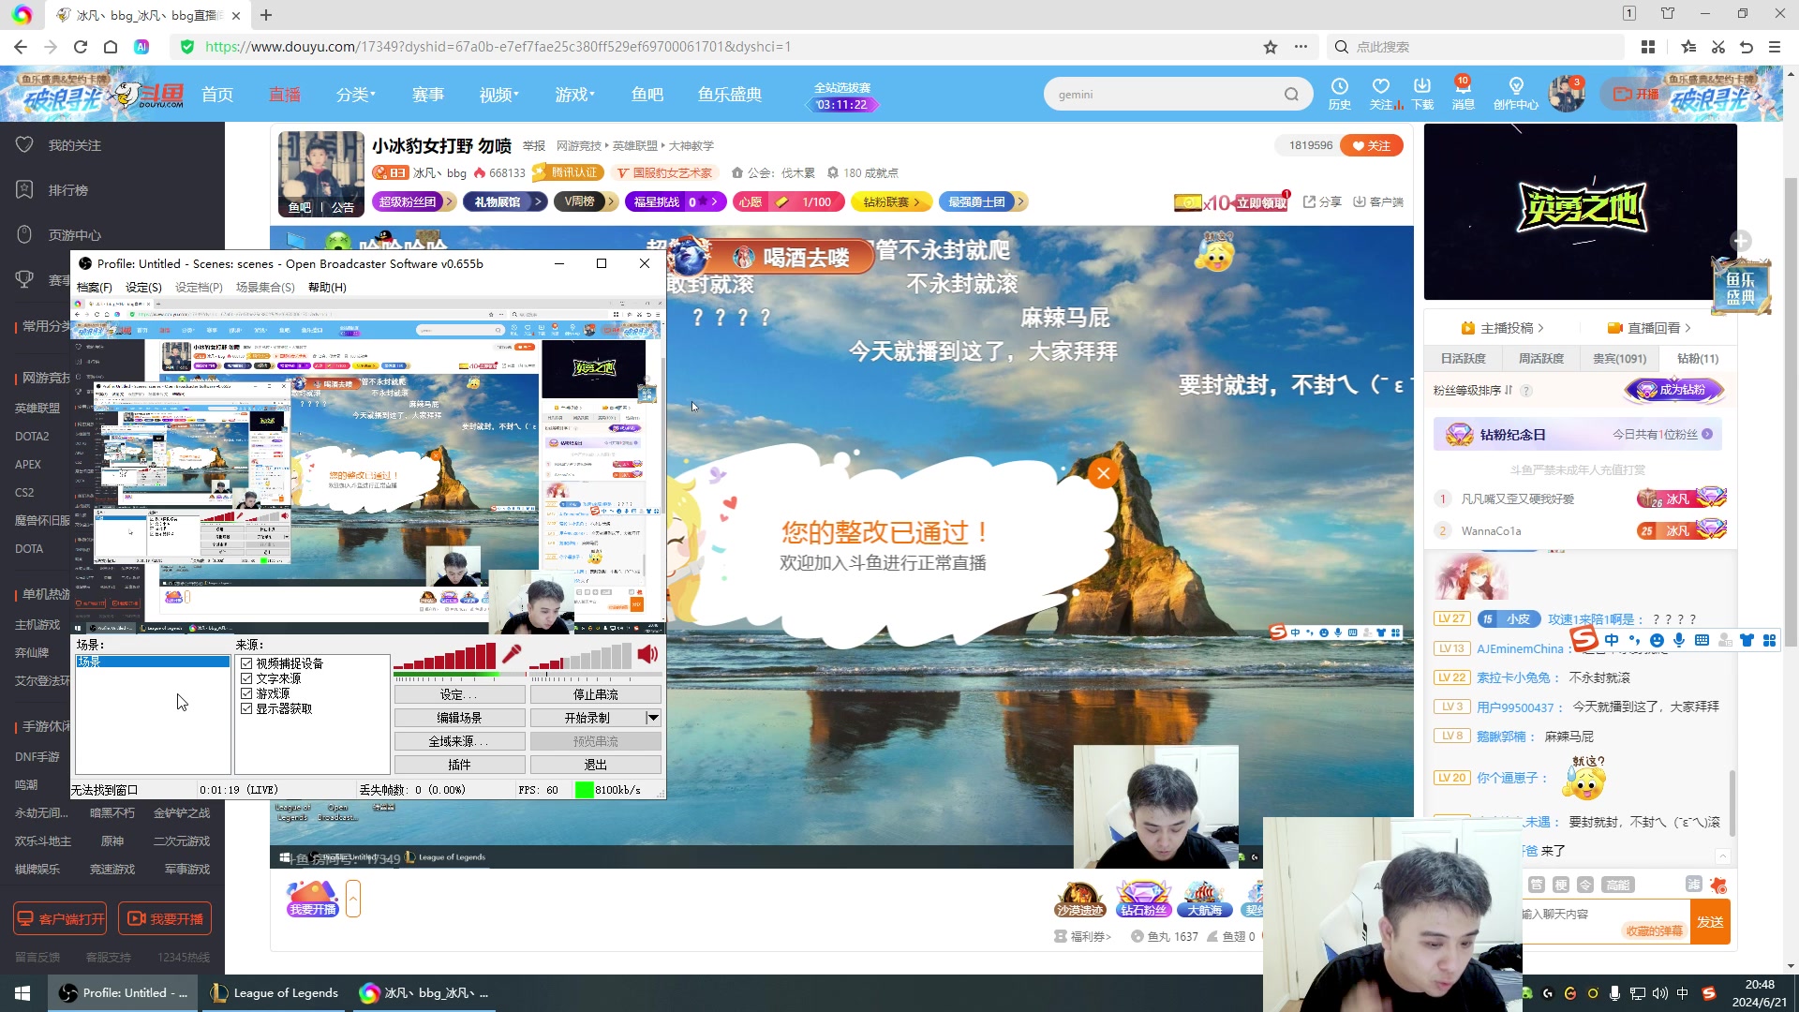Viewport: 1799px width, 1012px height.
Task: Focus the Douyu search box (gemini)
Action: coord(1167,94)
